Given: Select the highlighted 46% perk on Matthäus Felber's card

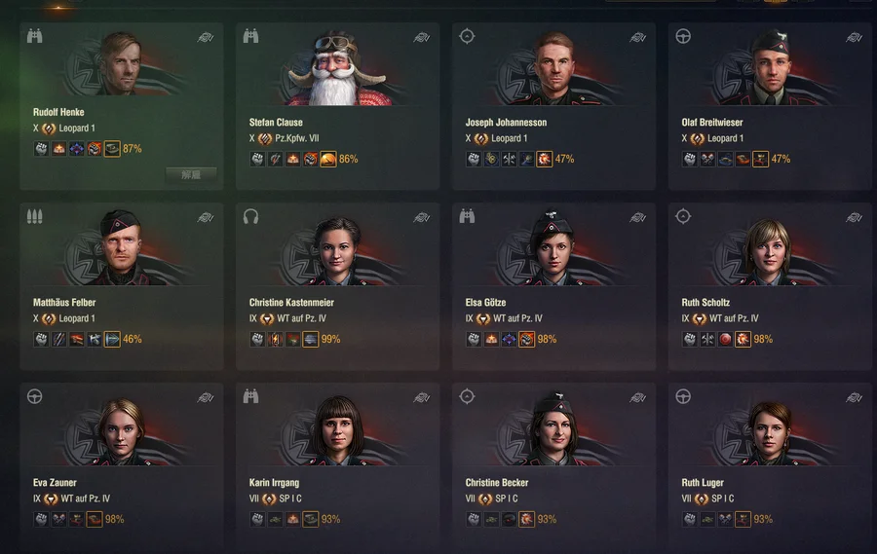Looking at the screenshot, I should pyautogui.click(x=112, y=340).
